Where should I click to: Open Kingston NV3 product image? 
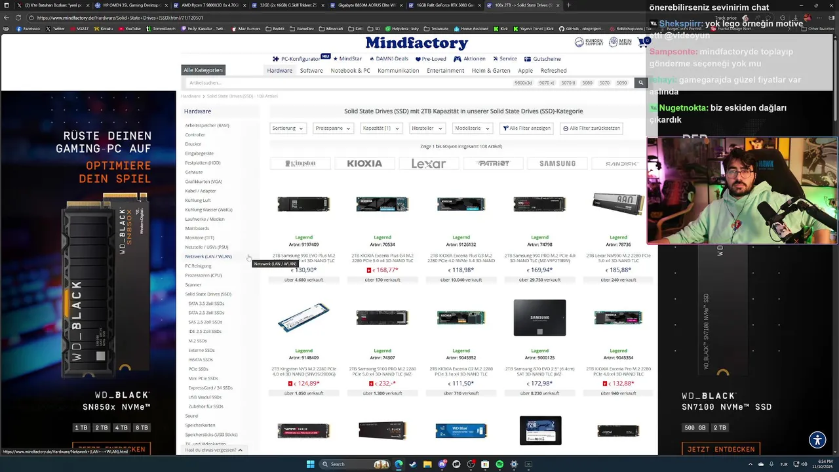303,318
